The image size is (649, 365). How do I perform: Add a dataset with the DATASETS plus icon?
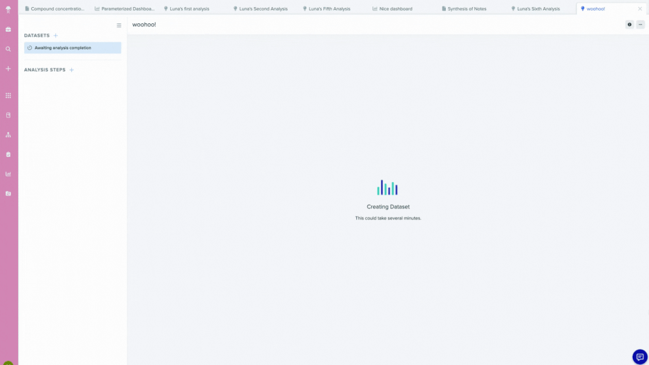[55, 36]
